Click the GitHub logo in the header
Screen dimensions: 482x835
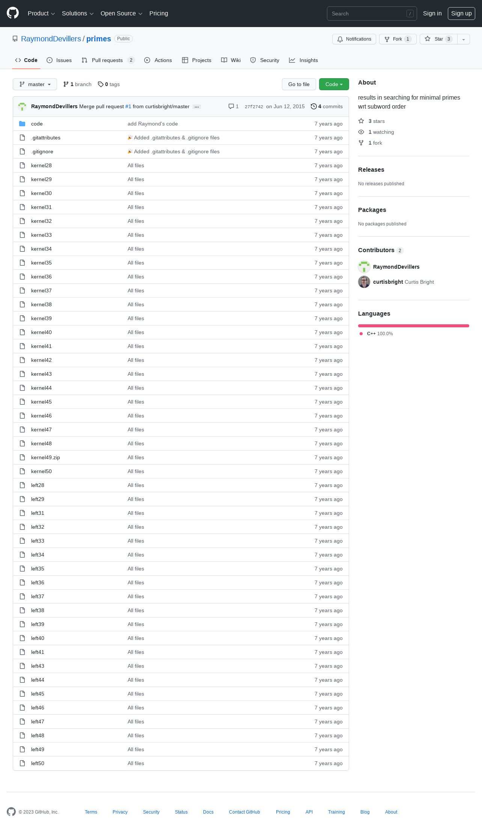tap(13, 13)
